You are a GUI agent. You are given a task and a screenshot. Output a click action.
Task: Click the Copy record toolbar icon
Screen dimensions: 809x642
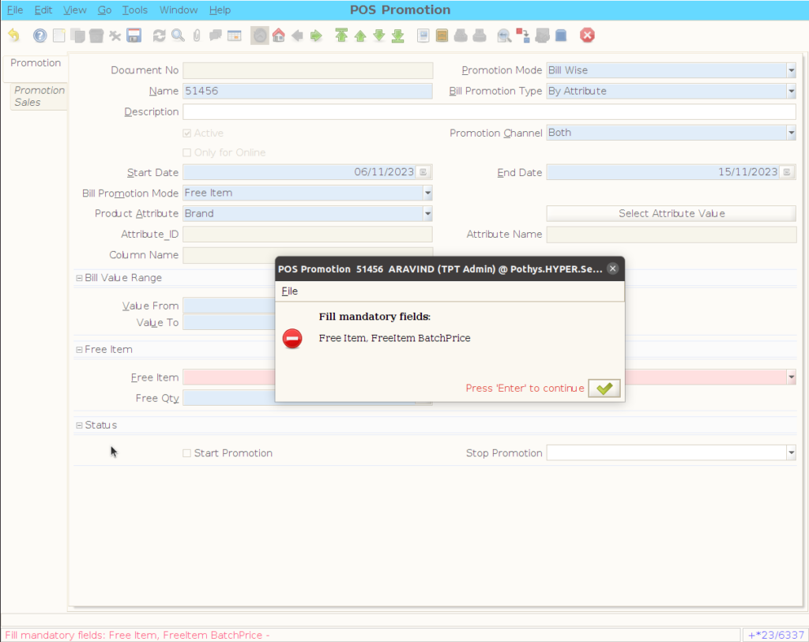point(78,36)
